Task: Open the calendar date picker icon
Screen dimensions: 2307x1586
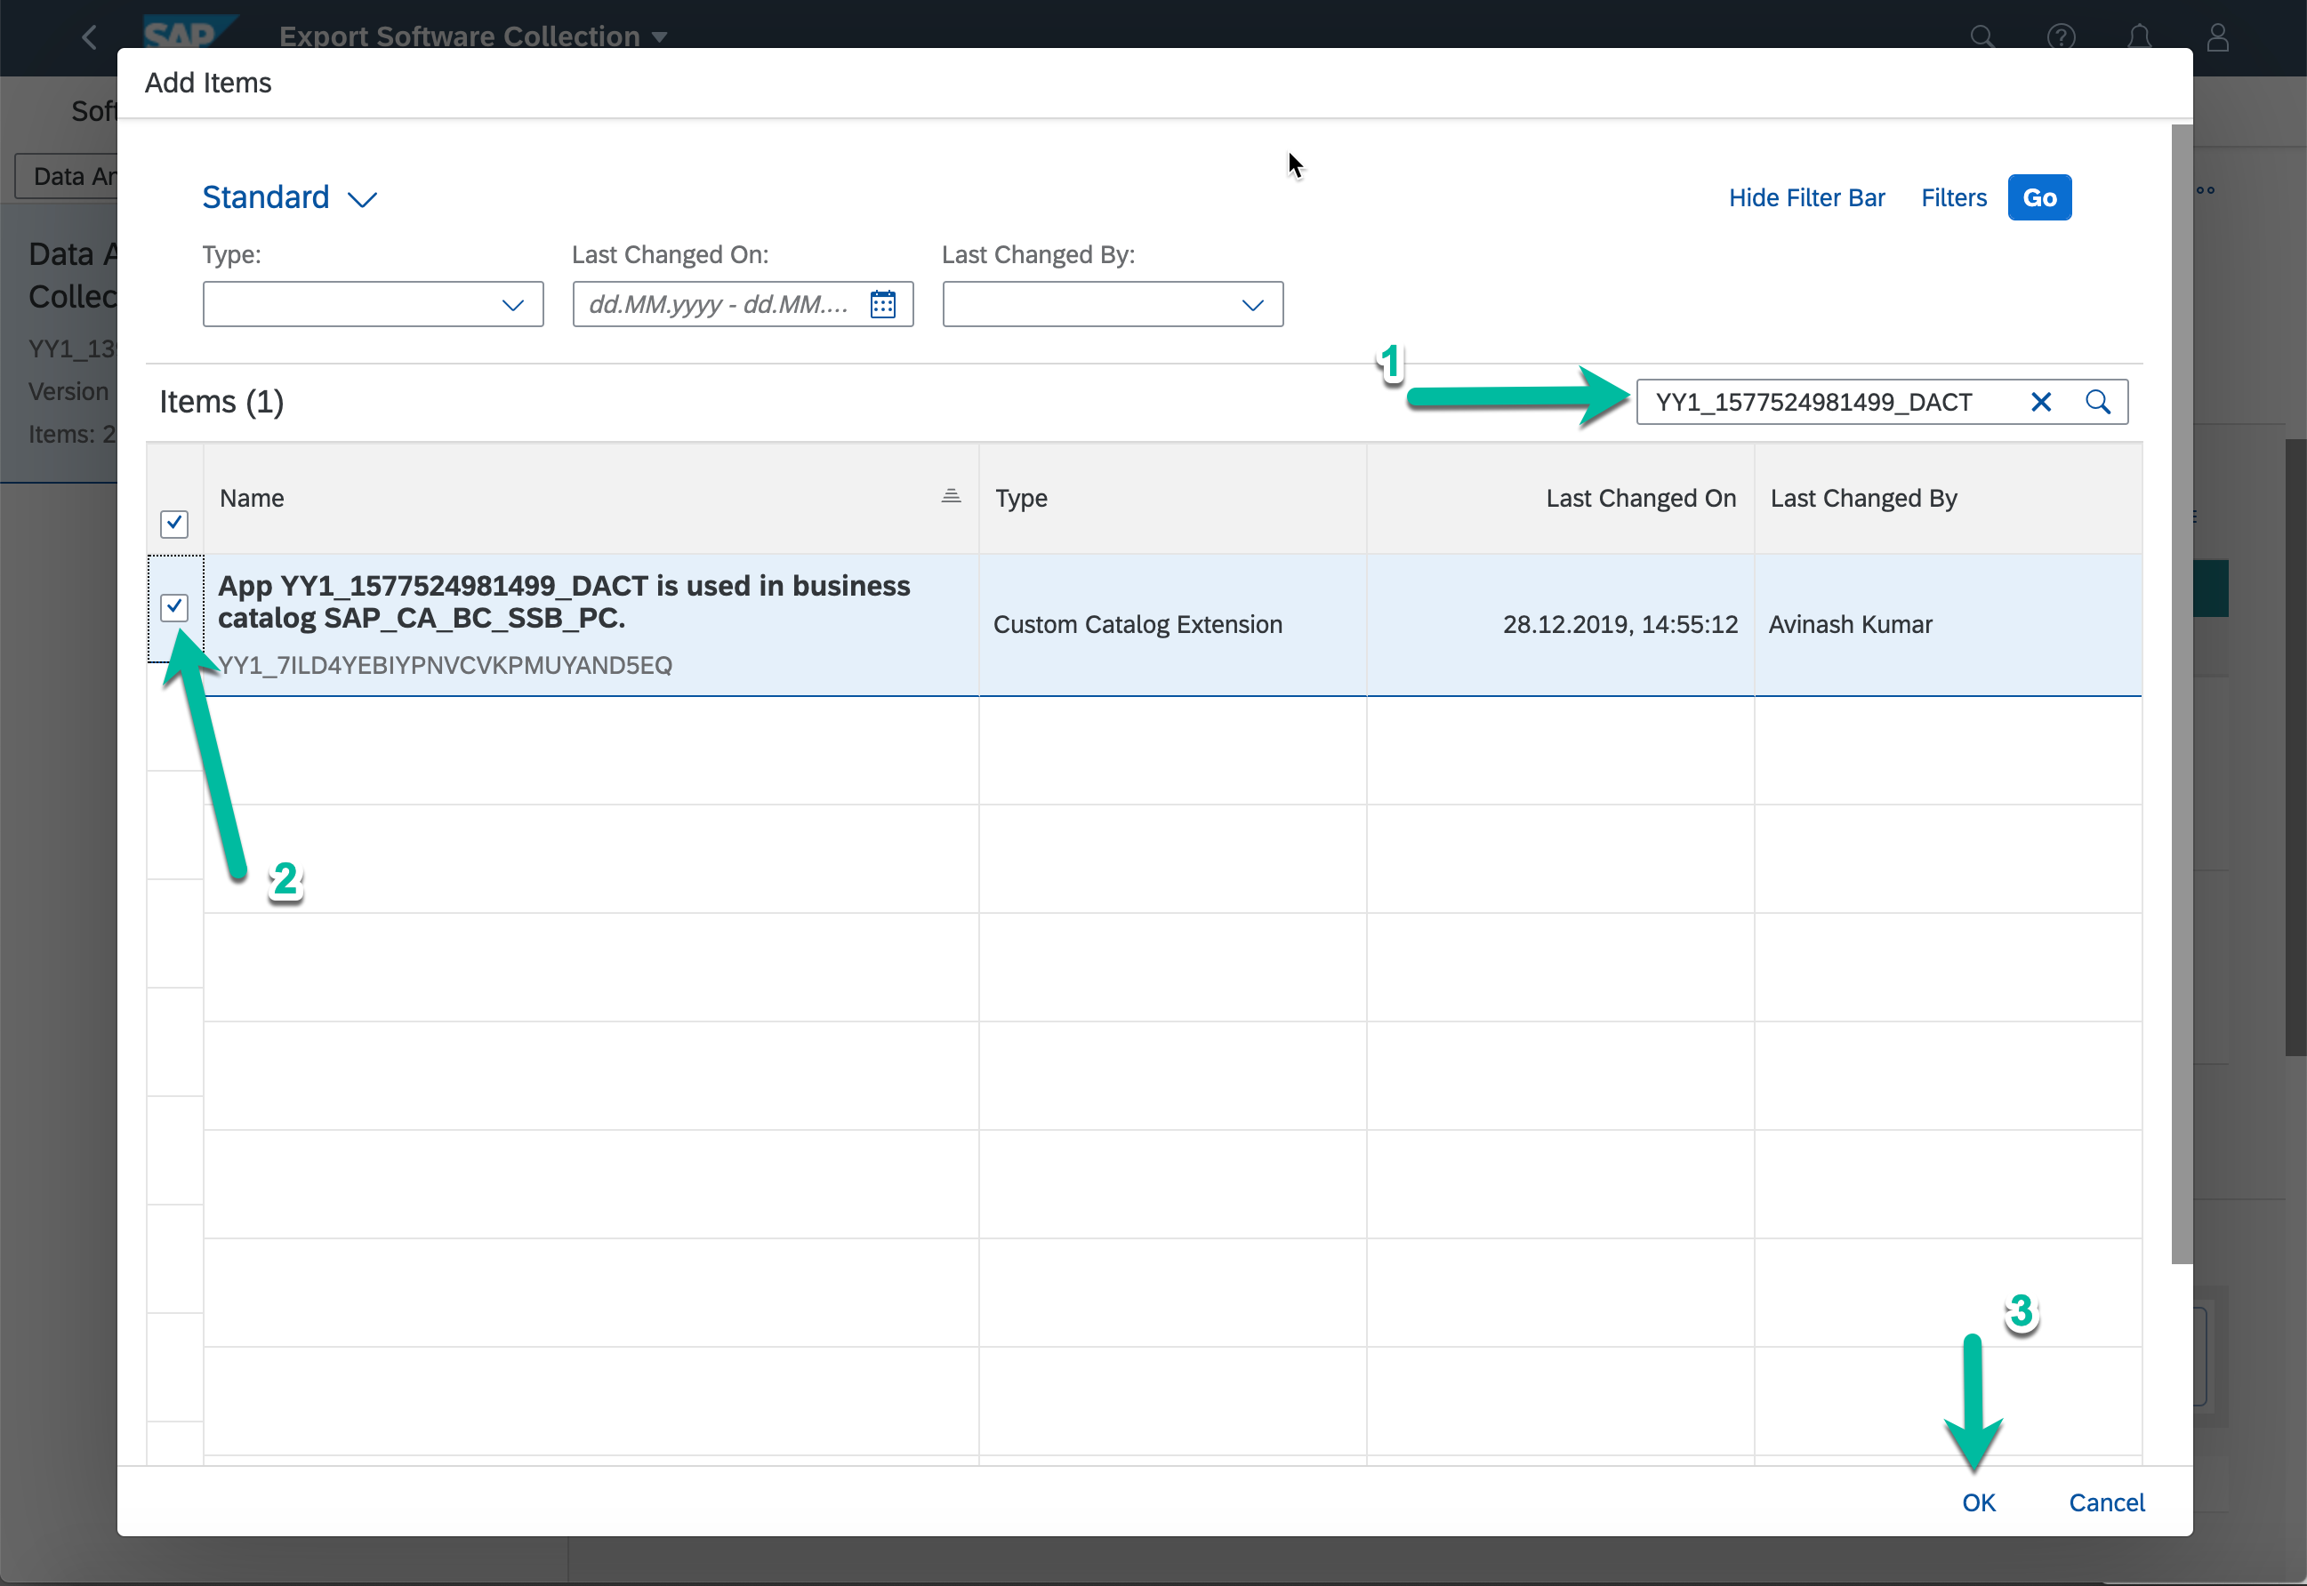Action: click(882, 304)
